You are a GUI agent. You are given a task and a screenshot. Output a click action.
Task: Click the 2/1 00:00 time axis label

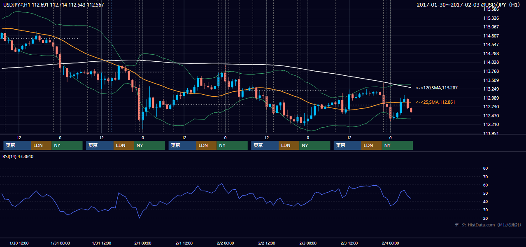(x=143, y=243)
